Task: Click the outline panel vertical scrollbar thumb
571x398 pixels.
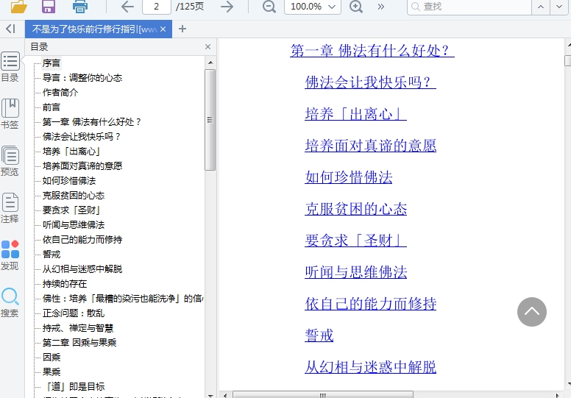Action: (210, 120)
